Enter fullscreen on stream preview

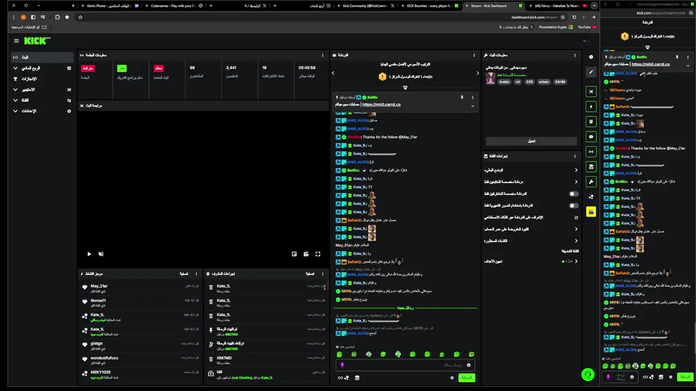[x=318, y=254]
